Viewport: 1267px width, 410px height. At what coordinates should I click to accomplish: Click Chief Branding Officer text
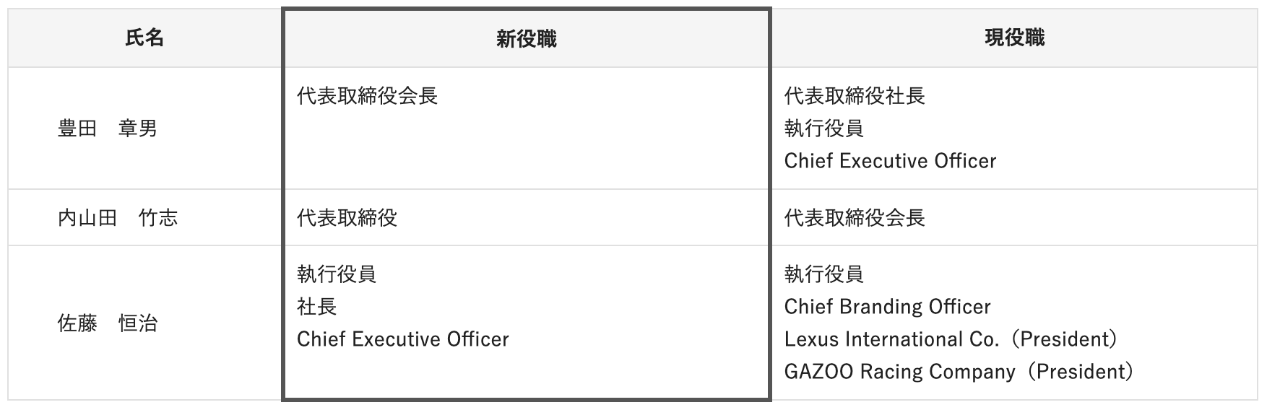tap(887, 307)
